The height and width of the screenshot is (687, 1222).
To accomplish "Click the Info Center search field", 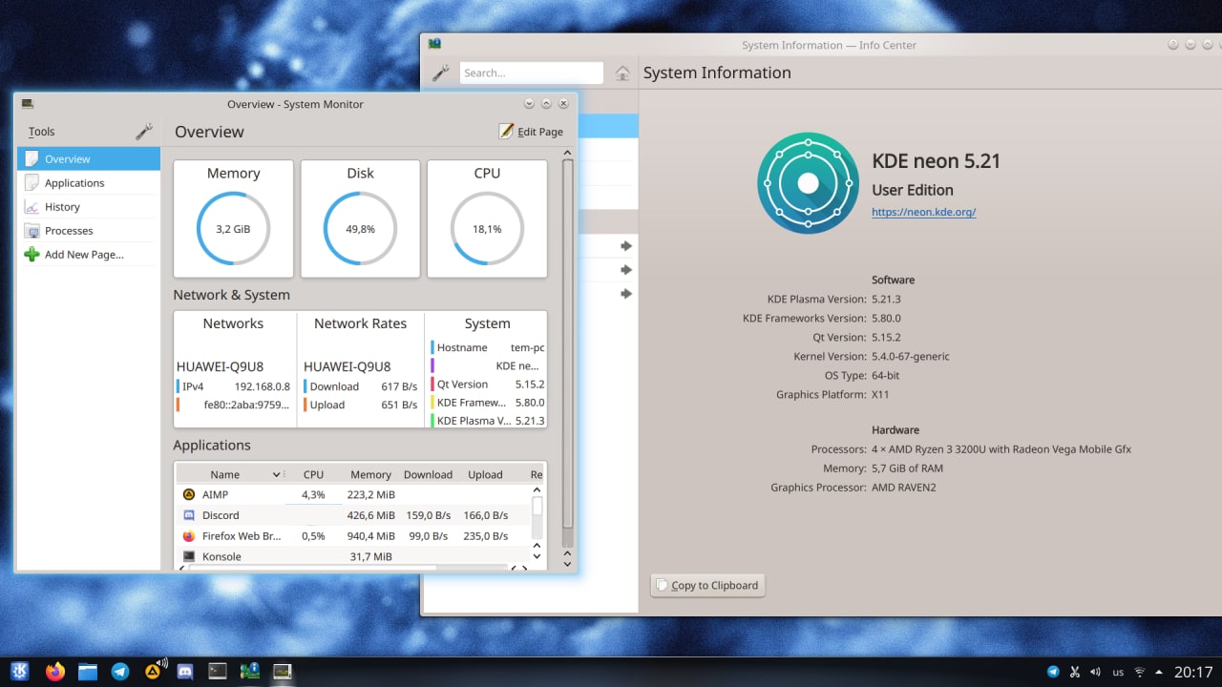I will 532,73.
